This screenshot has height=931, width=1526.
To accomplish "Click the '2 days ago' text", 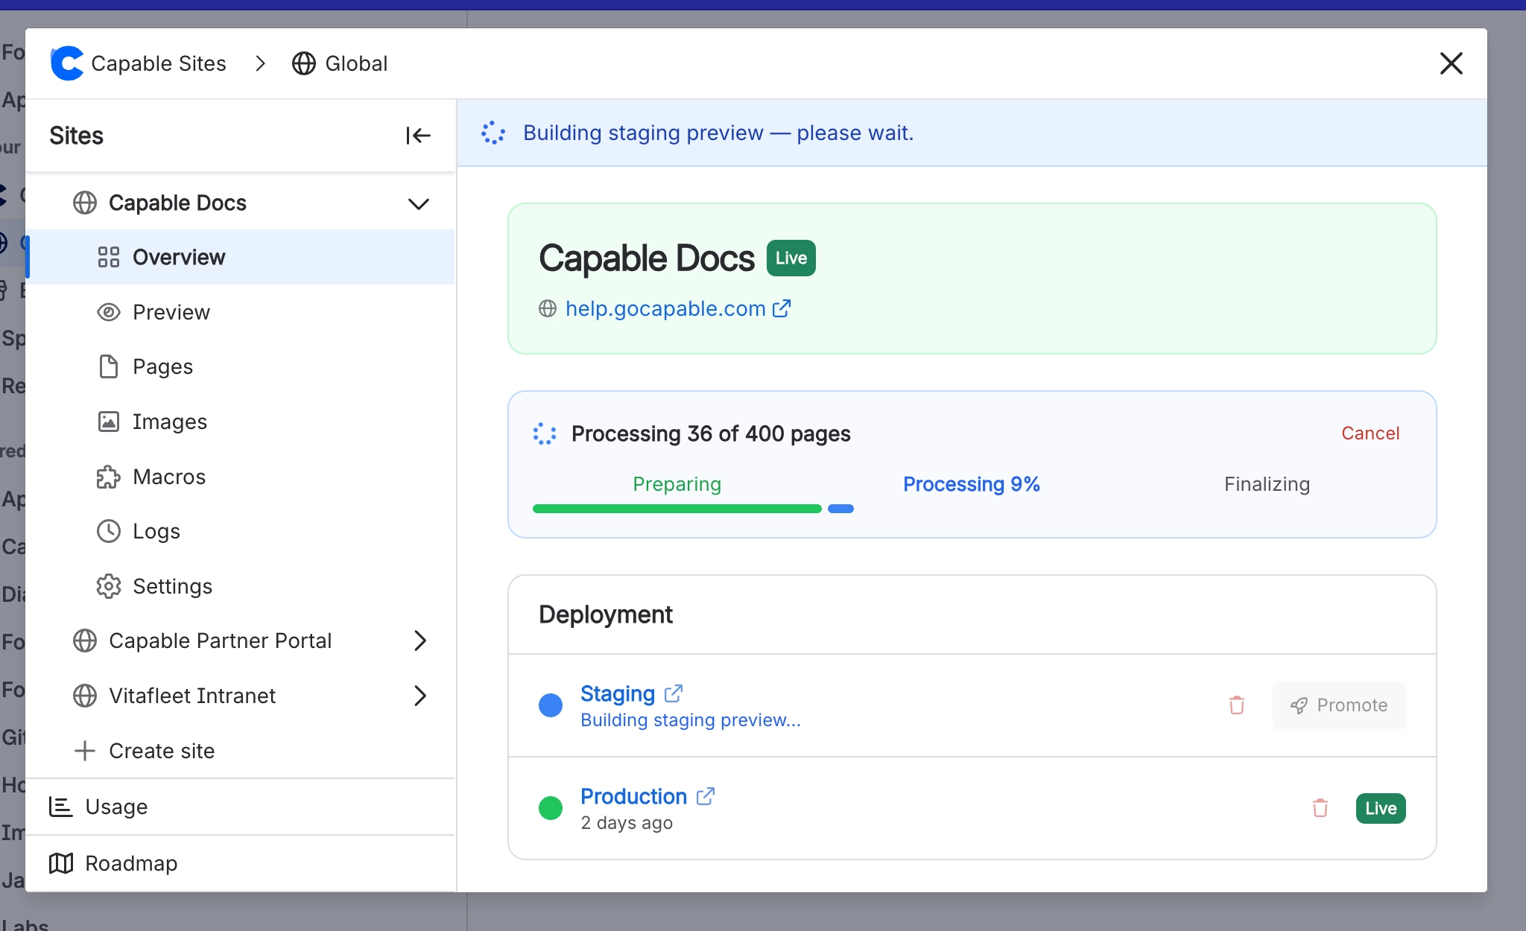I will coord(627,823).
